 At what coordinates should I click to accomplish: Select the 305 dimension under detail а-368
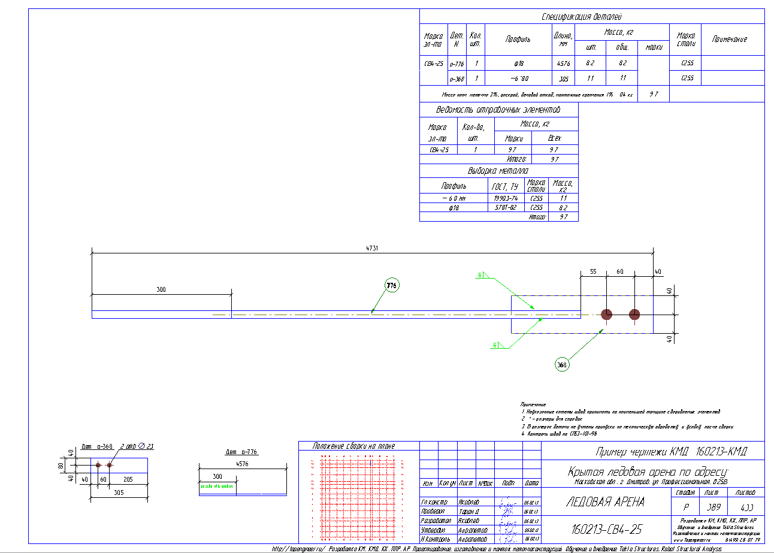point(117,489)
